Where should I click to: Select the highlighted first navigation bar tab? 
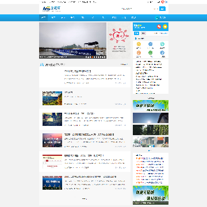click(44, 18)
